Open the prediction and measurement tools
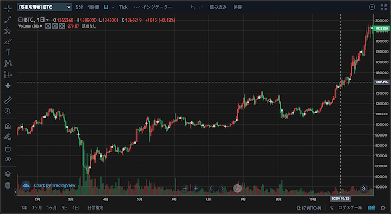 pos(8,74)
